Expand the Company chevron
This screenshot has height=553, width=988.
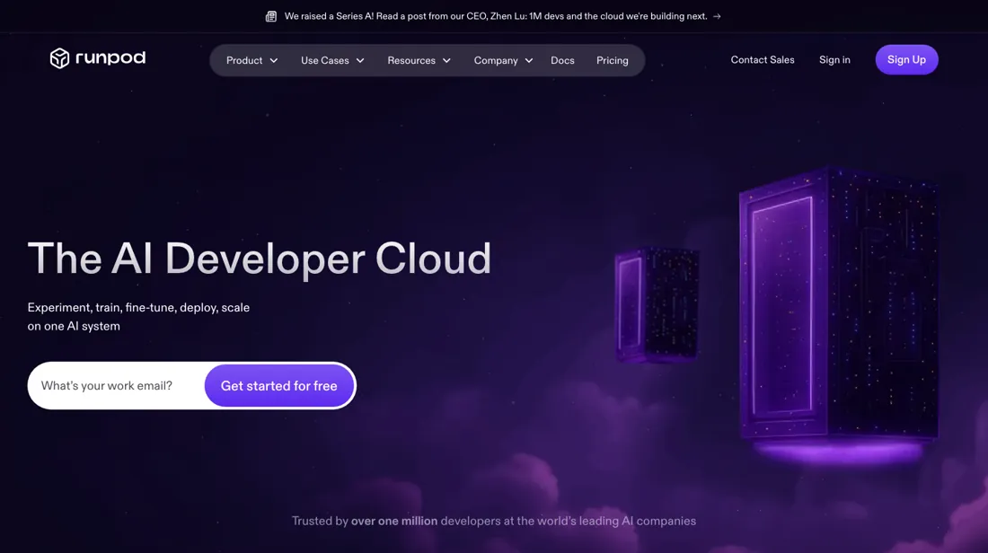click(x=529, y=60)
